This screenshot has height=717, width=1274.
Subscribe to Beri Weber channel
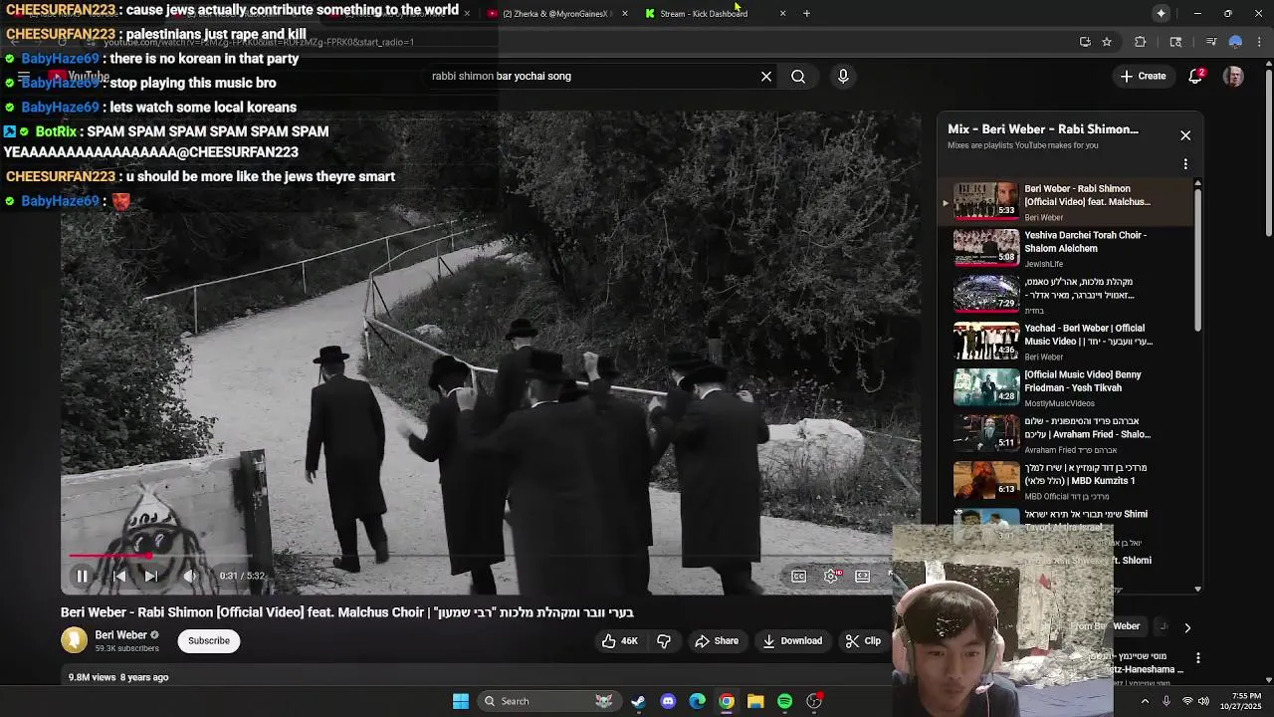[x=209, y=640]
